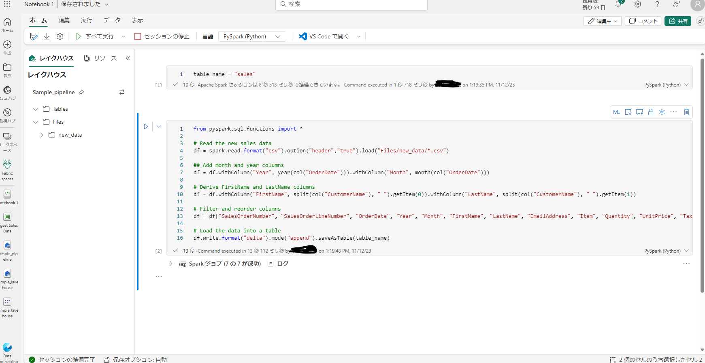Open the 編集 (Edit) tab
Image resolution: width=705 pixels, height=363 pixels.
(64, 20)
